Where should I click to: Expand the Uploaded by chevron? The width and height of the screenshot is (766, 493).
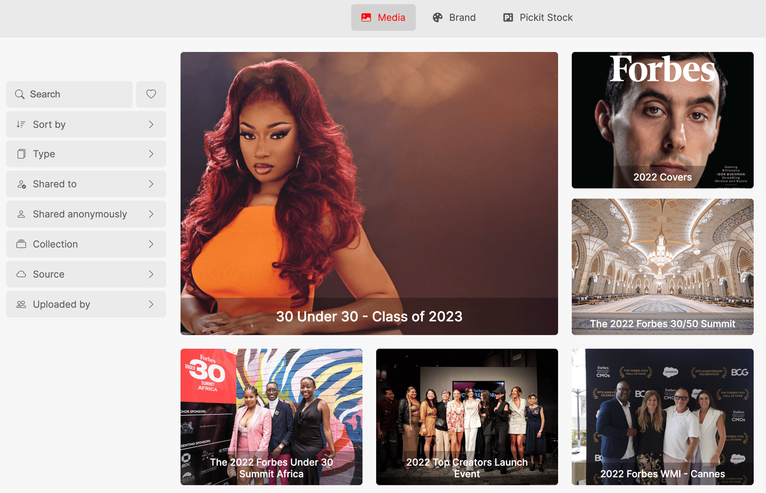(151, 305)
